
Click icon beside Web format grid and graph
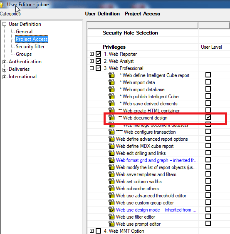(111, 160)
